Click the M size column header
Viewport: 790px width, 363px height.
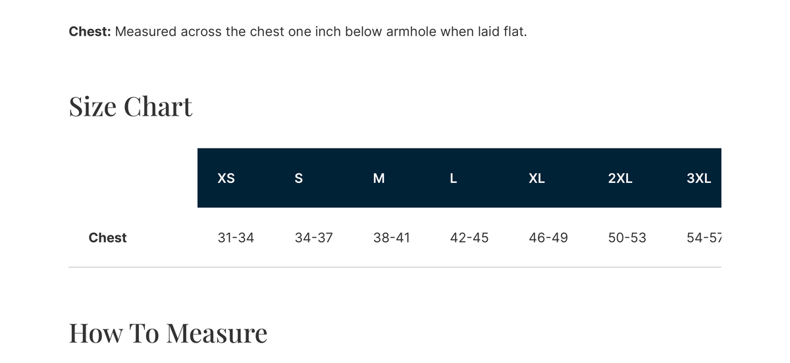coord(379,178)
